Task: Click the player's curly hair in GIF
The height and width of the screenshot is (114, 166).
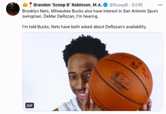Action: click(x=85, y=48)
